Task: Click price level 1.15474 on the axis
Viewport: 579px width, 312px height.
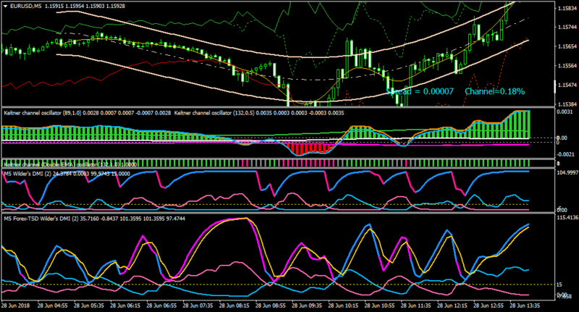Action: click(568, 85)
